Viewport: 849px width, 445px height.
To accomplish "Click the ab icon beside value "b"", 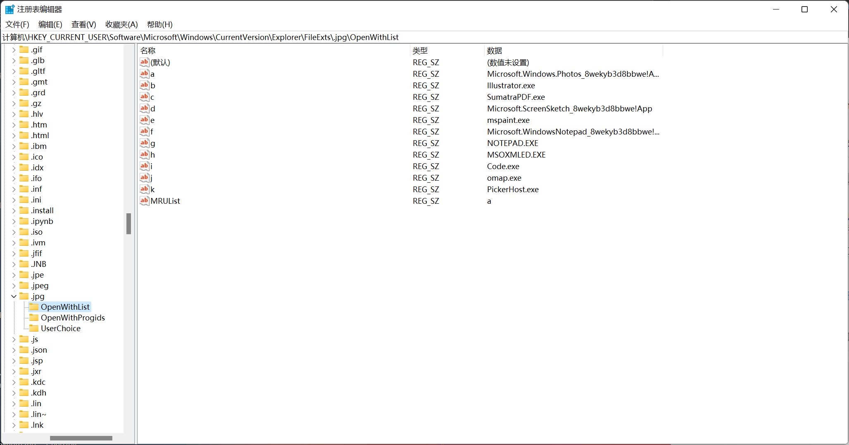I will click(144, 85).
